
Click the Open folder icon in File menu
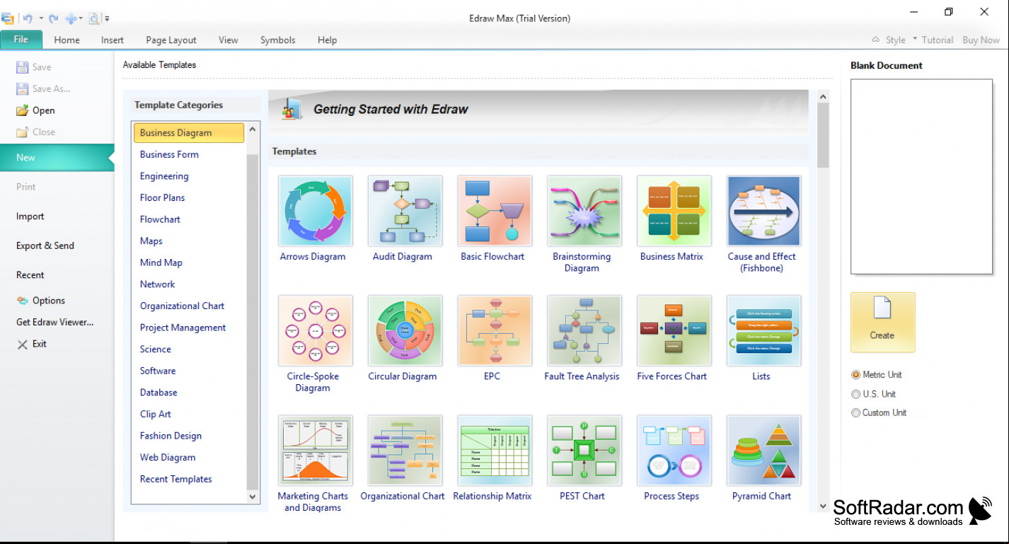click(x=23, y=110)
